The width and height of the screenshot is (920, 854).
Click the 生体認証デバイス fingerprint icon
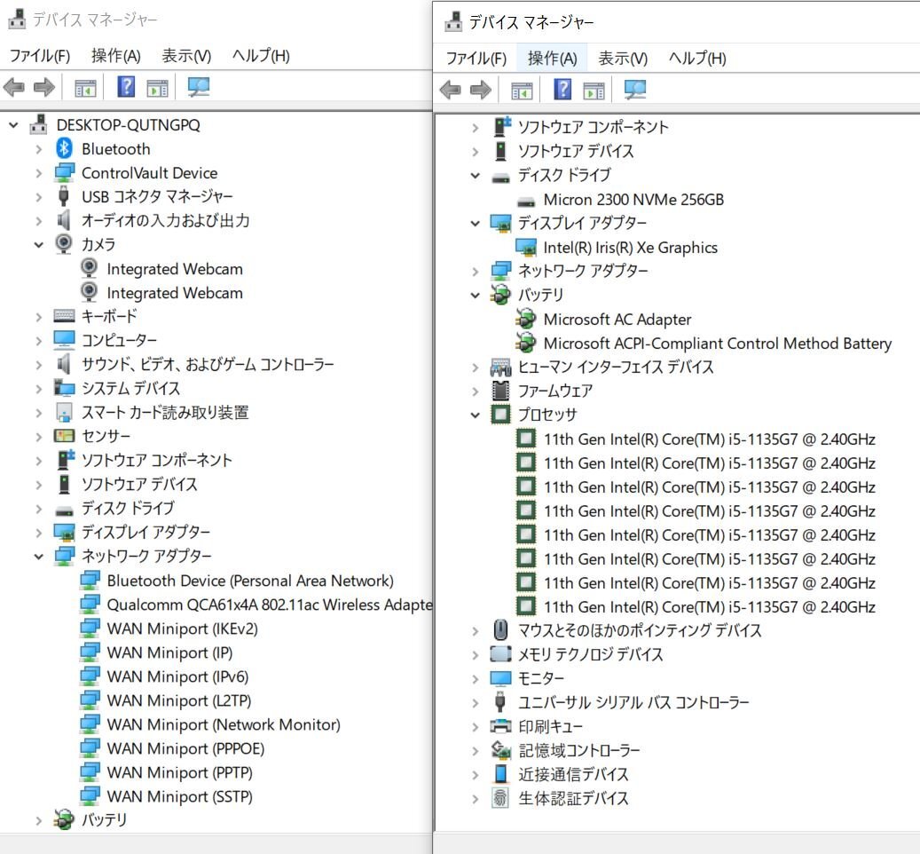pos(500,798)
